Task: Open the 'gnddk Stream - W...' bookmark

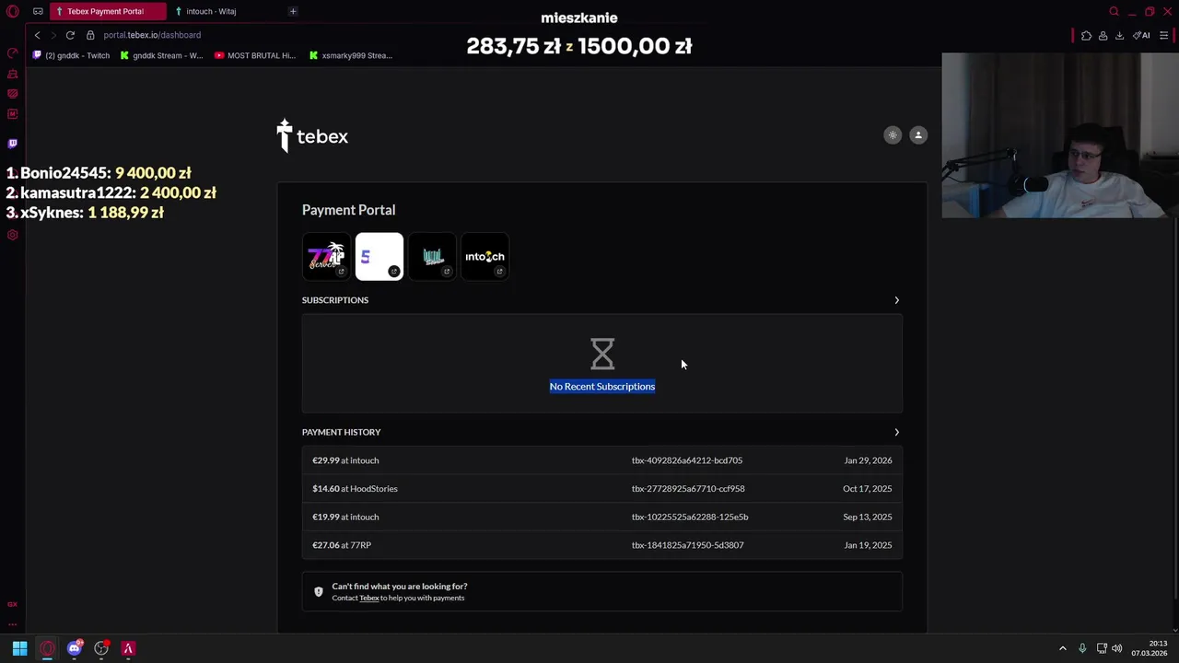Action: tap(161, 55)
